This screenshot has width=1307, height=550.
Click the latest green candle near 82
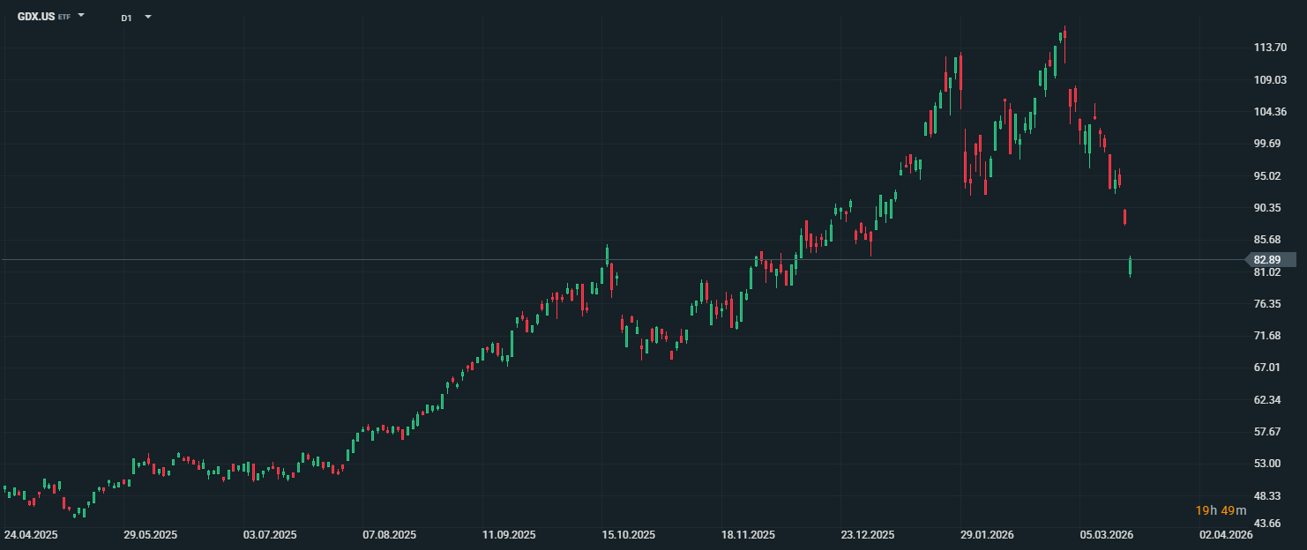1130,266
